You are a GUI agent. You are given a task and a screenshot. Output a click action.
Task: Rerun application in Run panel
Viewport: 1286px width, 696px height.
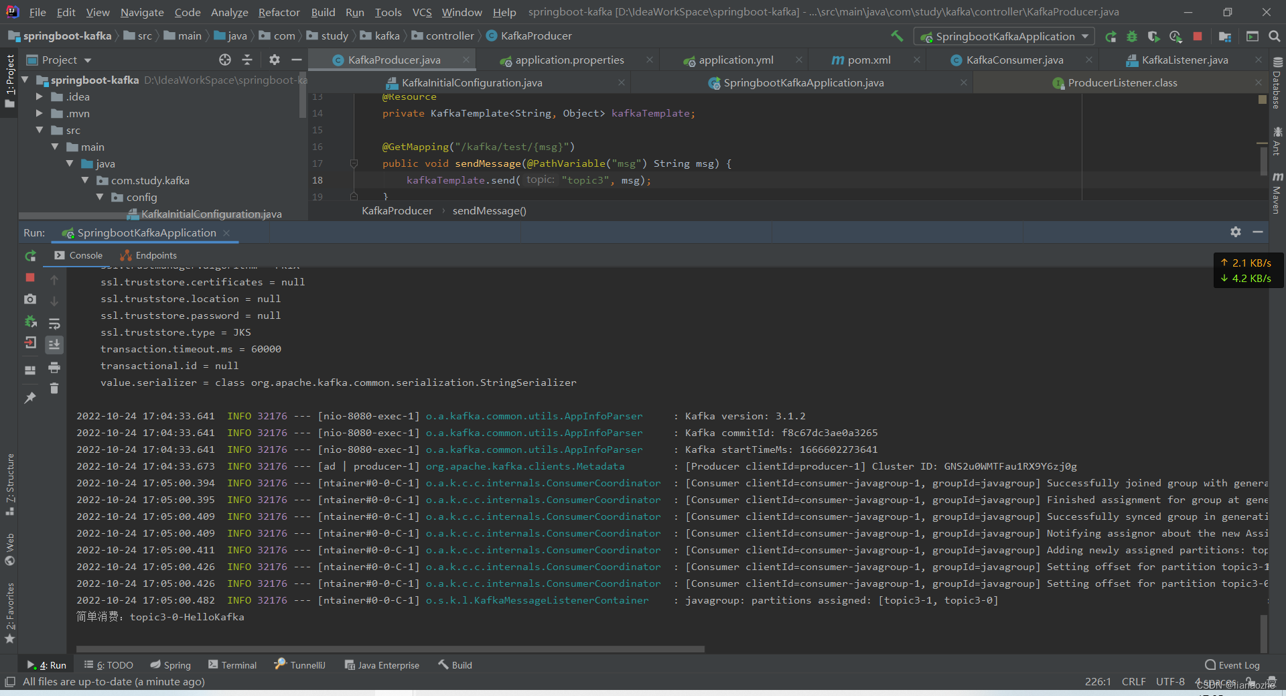pos(30,256)
